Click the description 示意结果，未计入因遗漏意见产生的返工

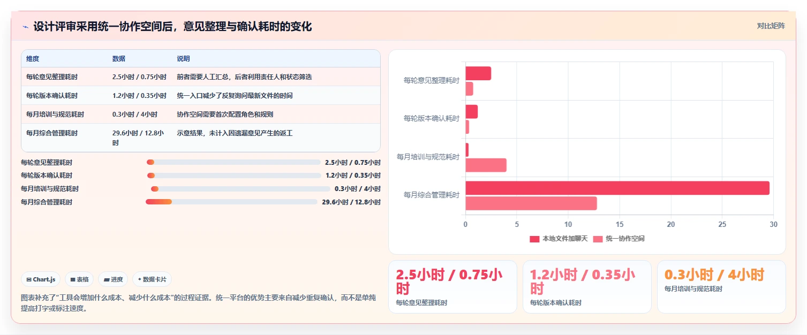[235, 133]
